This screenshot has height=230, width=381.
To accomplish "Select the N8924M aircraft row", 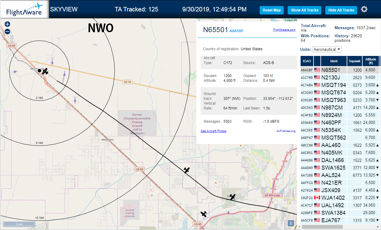I will 340,115.
